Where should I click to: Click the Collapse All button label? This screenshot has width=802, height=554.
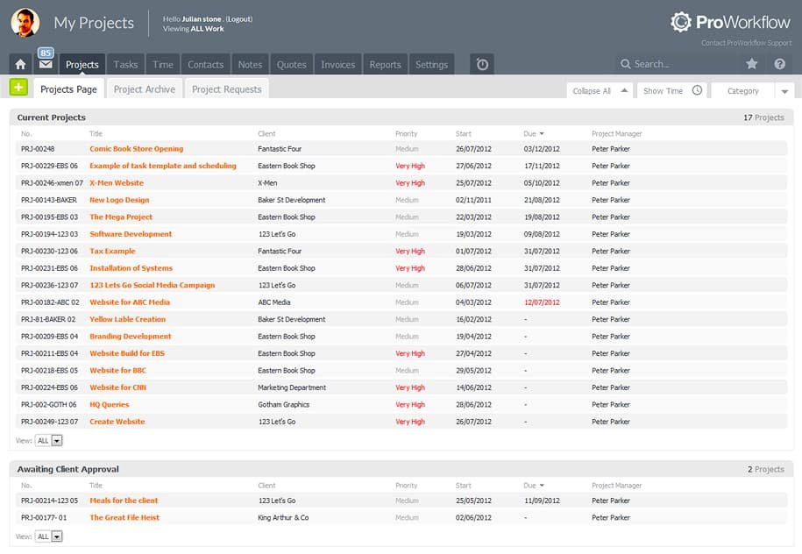pyautogui.click(x=592, y=91)
